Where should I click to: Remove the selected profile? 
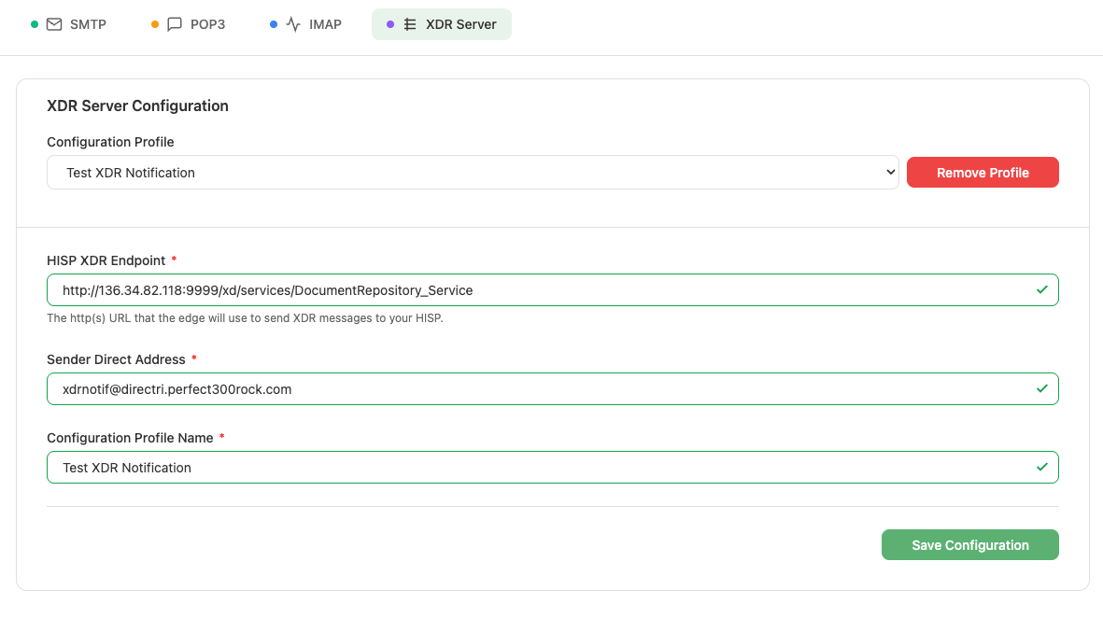(982, 173)
